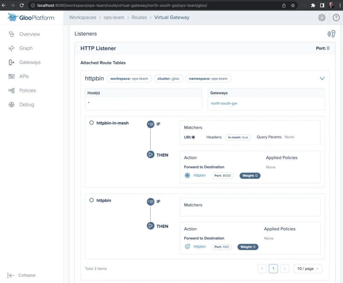
Task: Reload the page in browser
Action: 22,5
